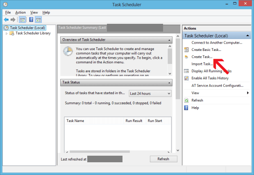Screen dimensions: 254x175
Task: Click the task list scroll left arrow
Action: point(67,152)
